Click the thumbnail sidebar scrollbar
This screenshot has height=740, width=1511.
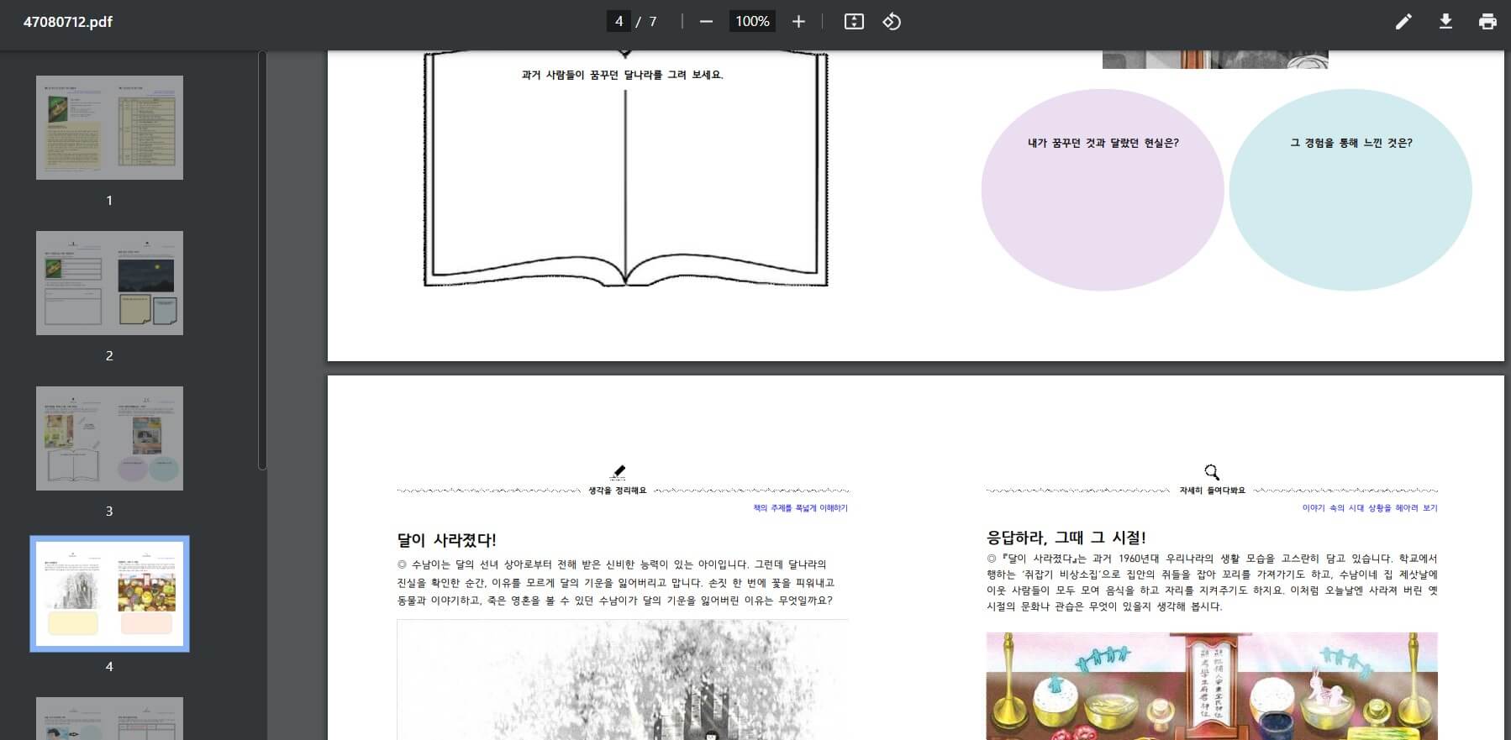click(262, 260)
